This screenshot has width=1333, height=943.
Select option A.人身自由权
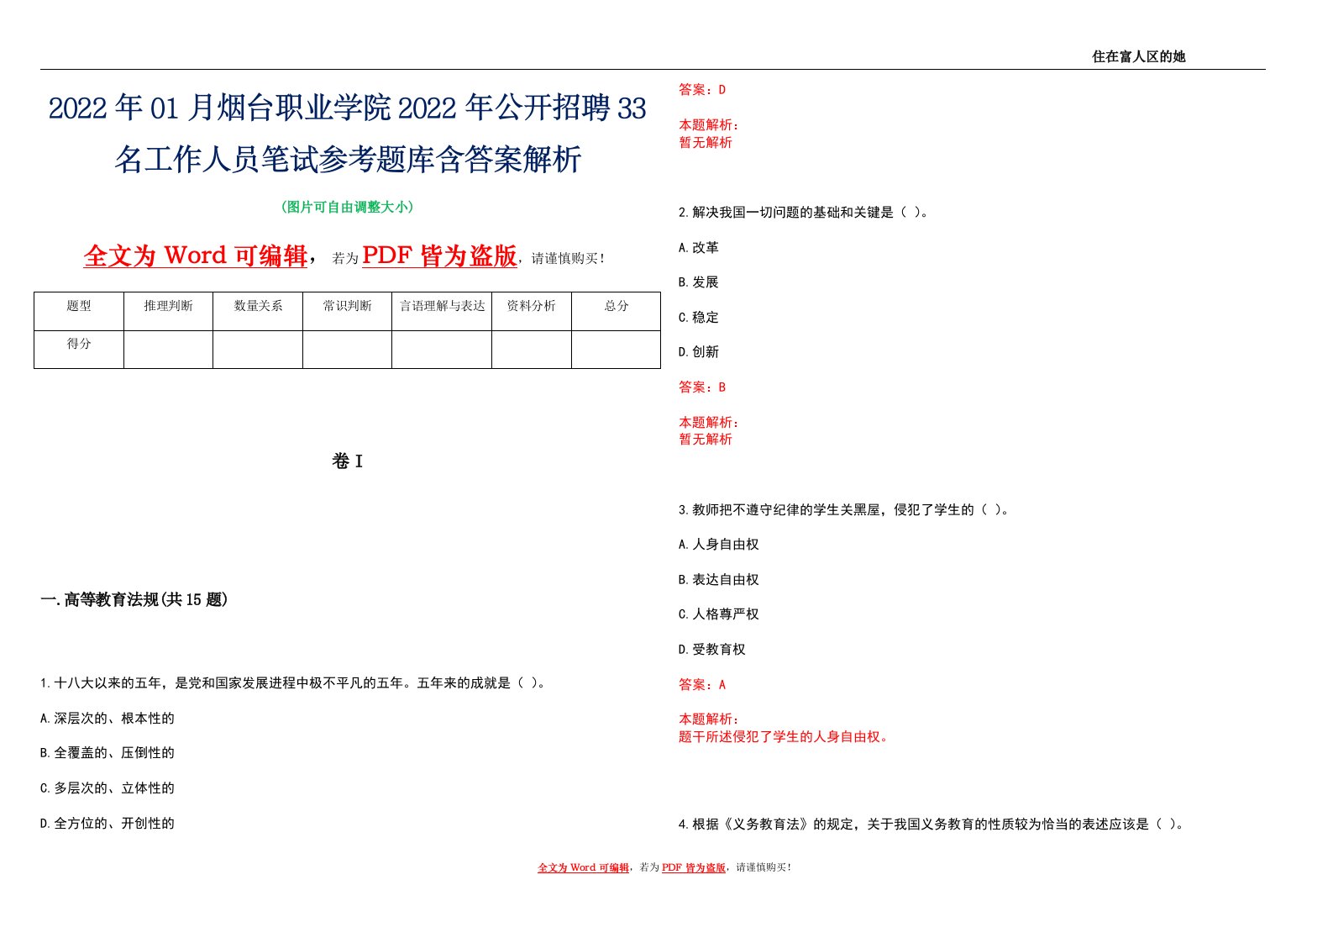pos(719,545)
